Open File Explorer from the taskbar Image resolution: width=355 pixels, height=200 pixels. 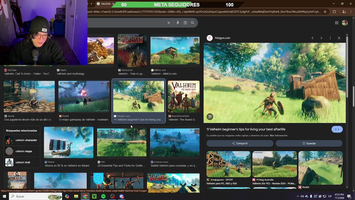76,196
